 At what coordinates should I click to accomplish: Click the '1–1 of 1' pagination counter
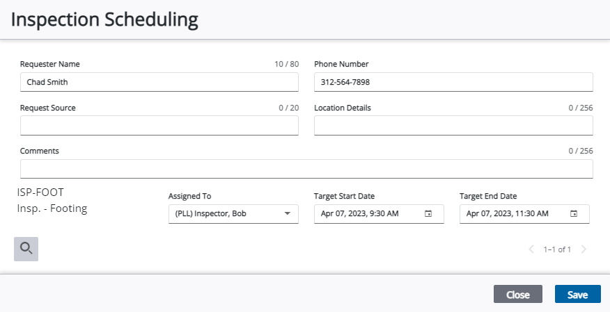[557, 249]
